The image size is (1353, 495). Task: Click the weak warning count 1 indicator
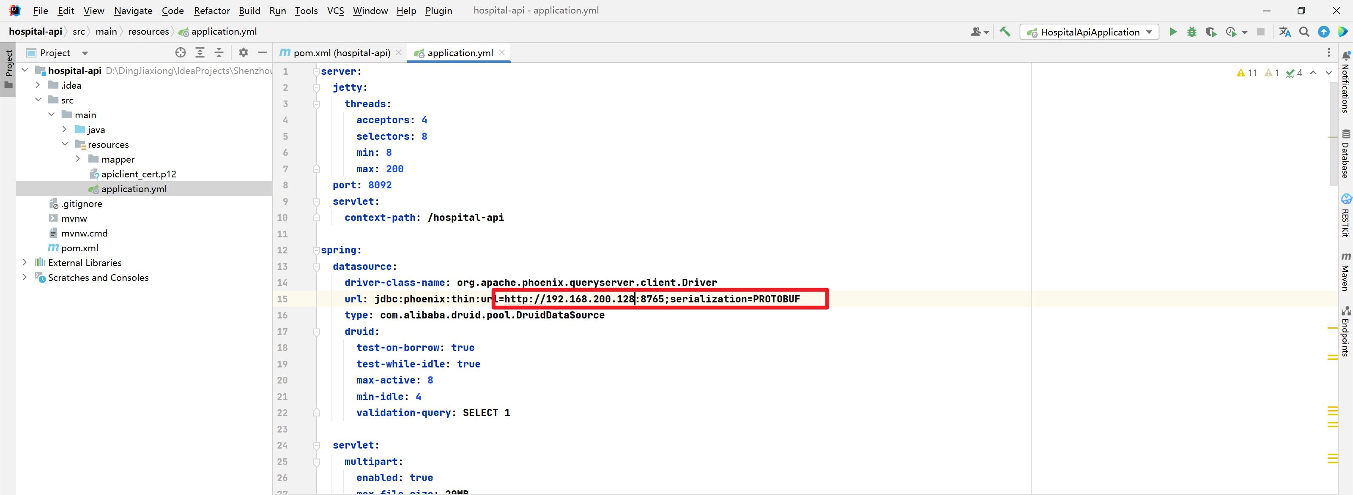point(1271,73)
